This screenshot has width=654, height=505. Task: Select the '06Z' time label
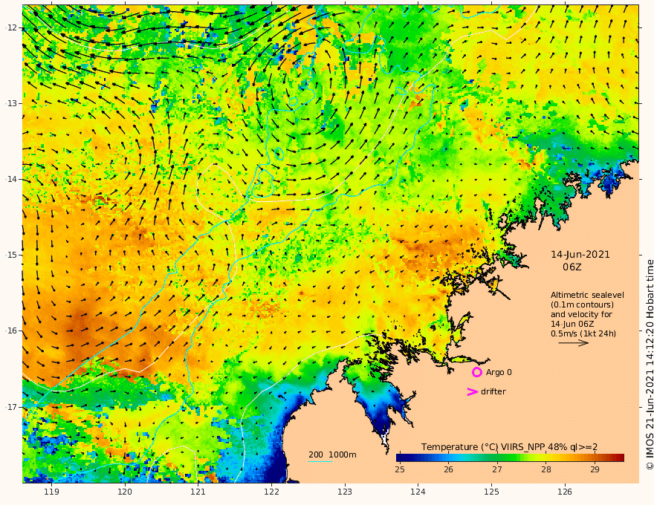572,267
